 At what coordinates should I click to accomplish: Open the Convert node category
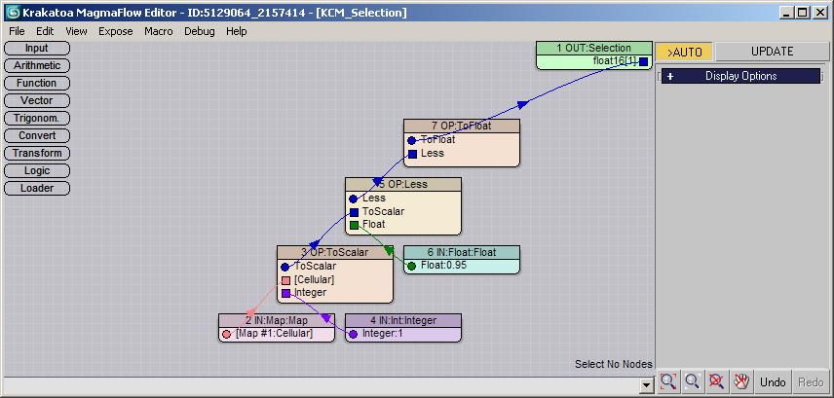tap(37, 136)
